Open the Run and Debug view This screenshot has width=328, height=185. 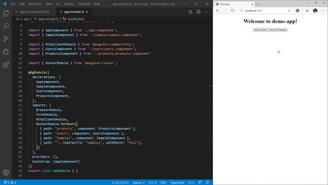(x=6, y=51)
